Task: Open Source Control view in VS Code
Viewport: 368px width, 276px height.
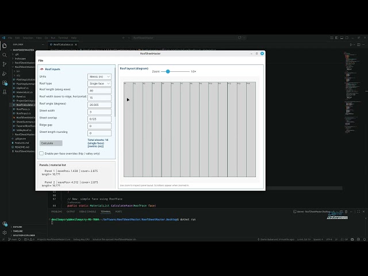Action: pos(5,64)
